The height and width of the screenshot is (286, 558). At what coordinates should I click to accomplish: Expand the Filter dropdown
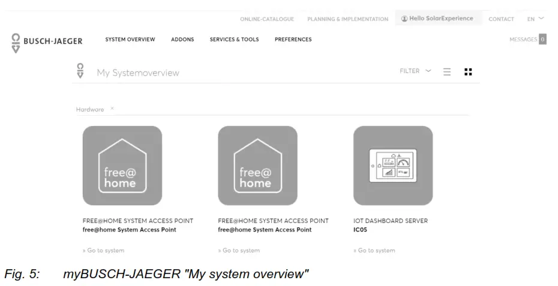[415, 71]
